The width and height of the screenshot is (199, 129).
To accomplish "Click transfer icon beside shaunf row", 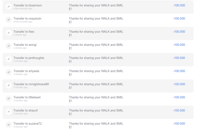I will [9, 112].
